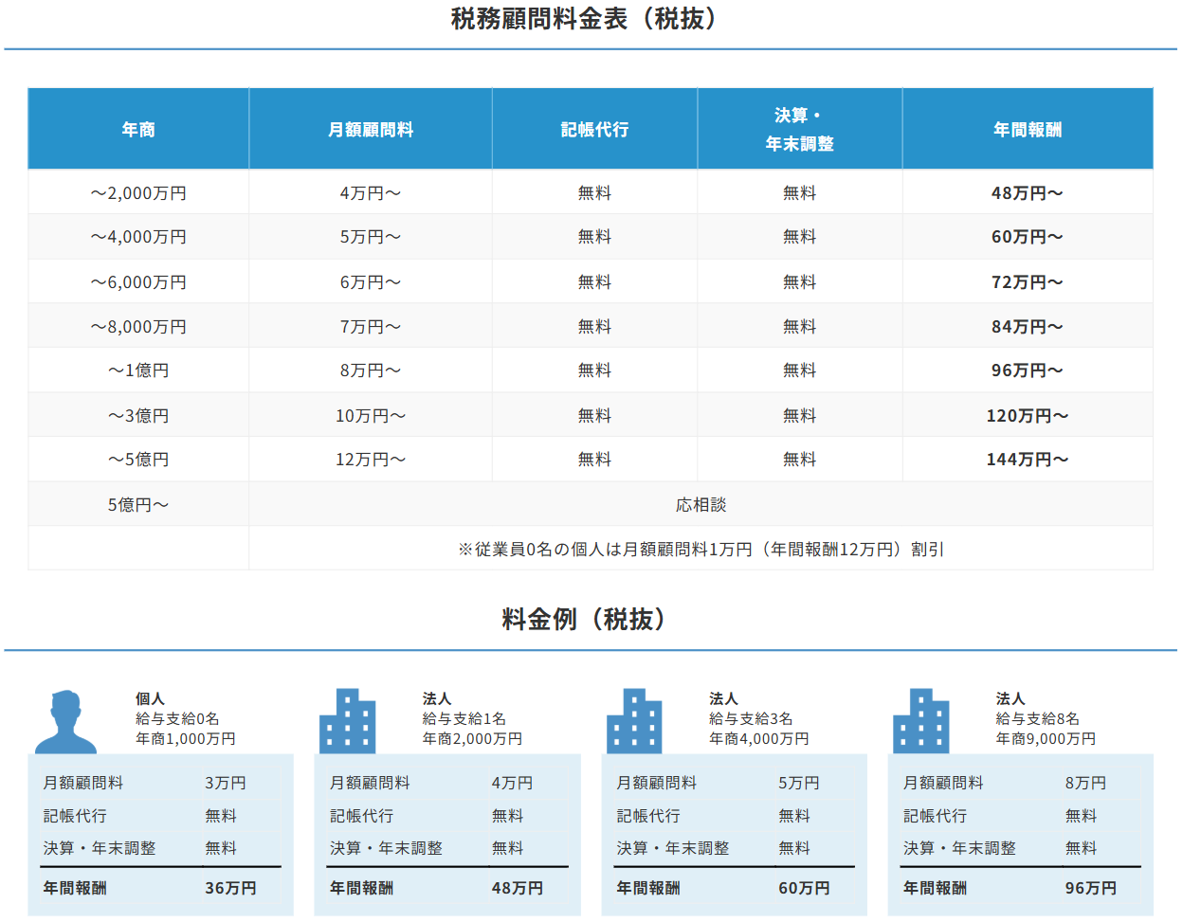1183x922 pixels.
Task: Click the 36万円 annual total in 個人 card
Action: (x=230, y=888)
